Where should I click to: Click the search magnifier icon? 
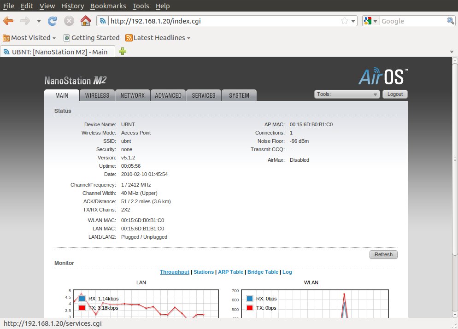(451, 21)
